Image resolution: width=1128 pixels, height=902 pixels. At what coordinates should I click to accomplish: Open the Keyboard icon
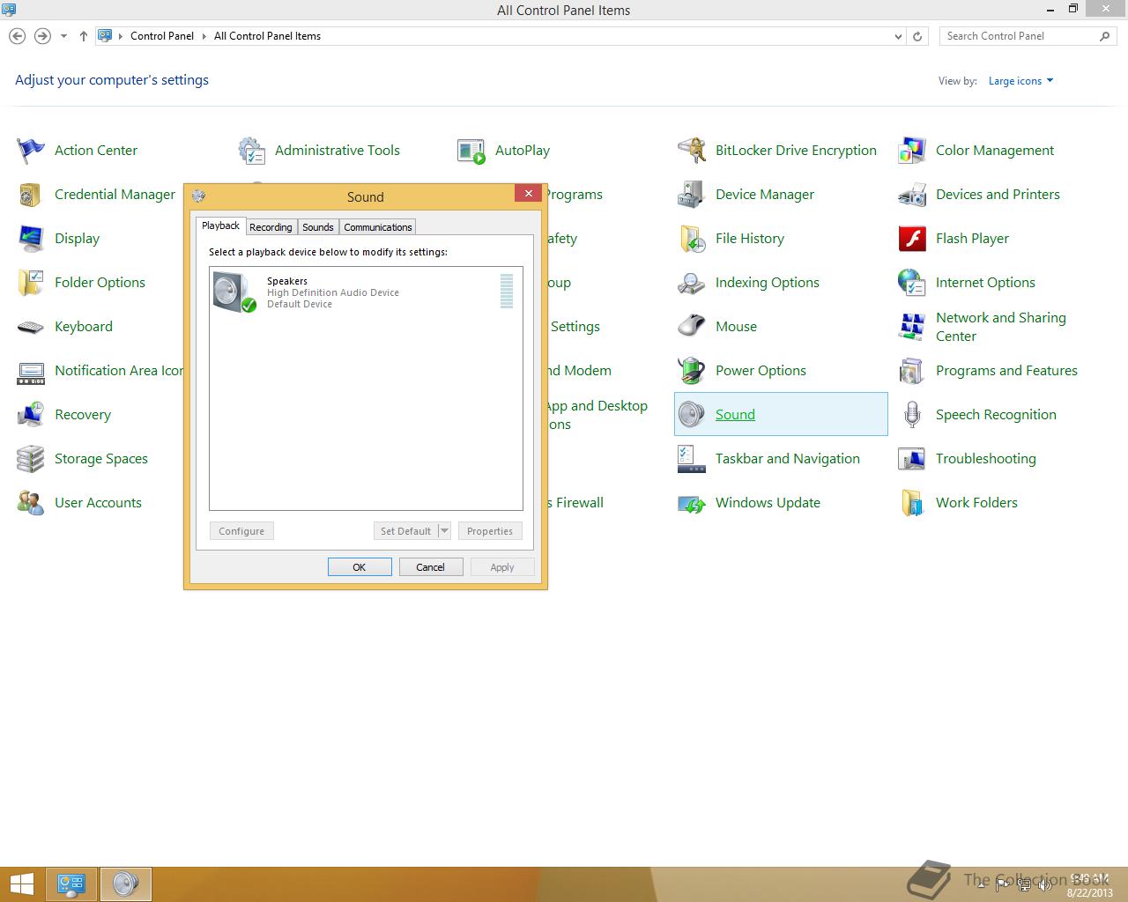click(x=31, y=327)
